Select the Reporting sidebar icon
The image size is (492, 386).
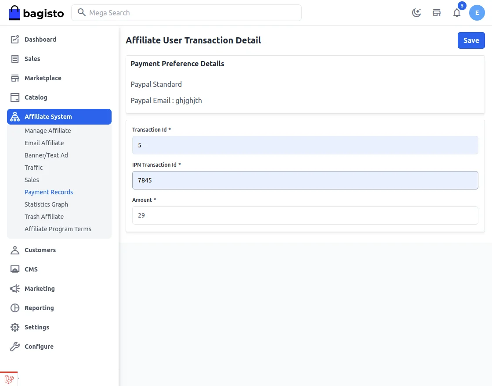pyautogui.click(x=14, y=307)
